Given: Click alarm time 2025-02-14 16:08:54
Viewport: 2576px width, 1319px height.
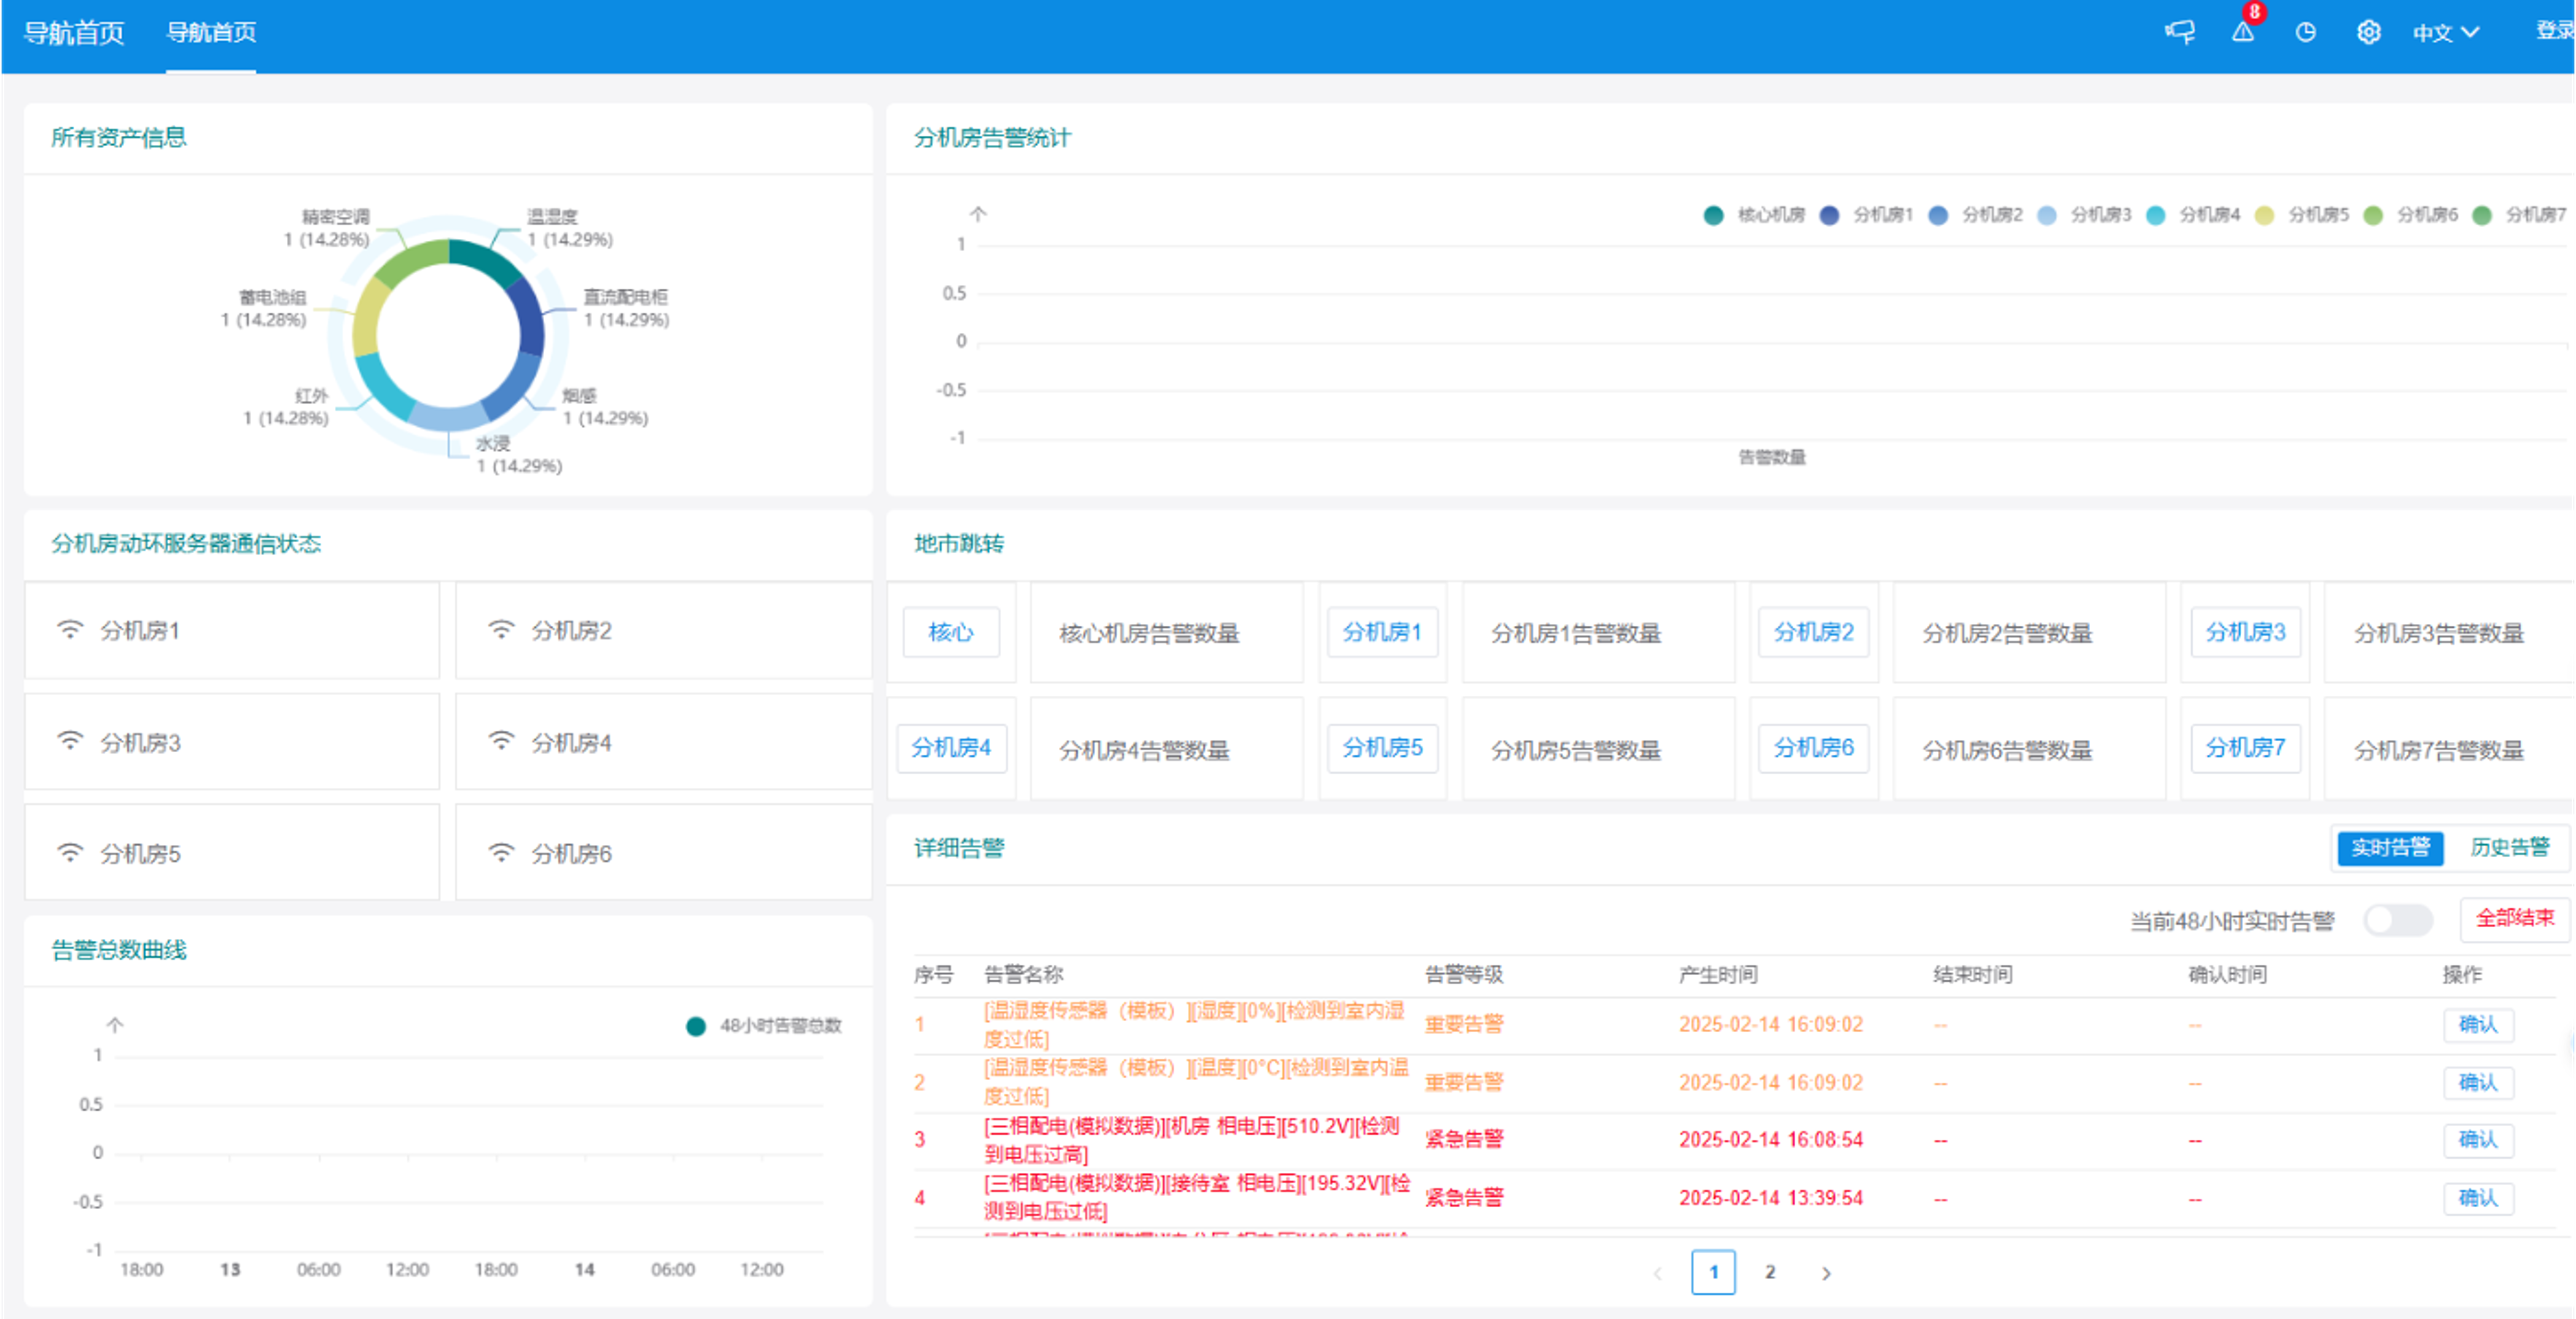Looking at the screenshot, I should click(1770, 1140).
